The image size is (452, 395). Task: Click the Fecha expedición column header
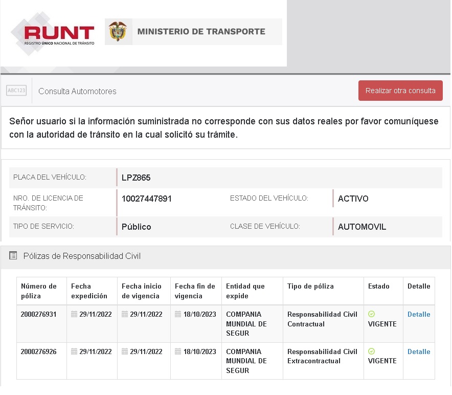tap(89, 291)
